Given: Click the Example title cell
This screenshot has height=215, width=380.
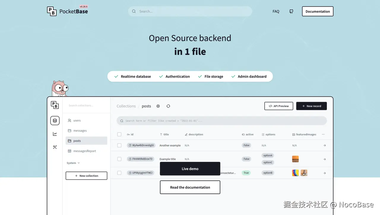Looking at the screenshot, I should coord(168,159).
